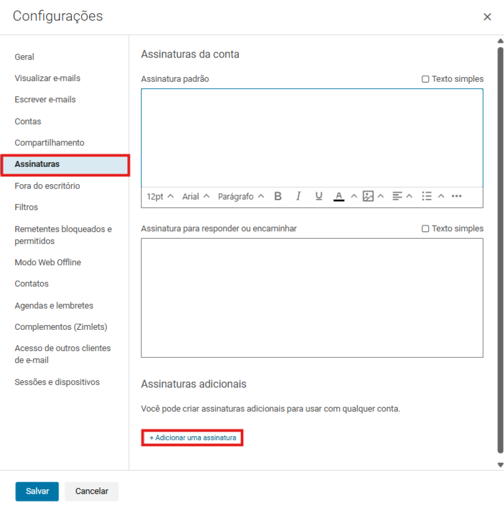Viewport: 504px width, 508px height.
Task: Open the more options ellipsis in toolbar
Action: point(457,196)
